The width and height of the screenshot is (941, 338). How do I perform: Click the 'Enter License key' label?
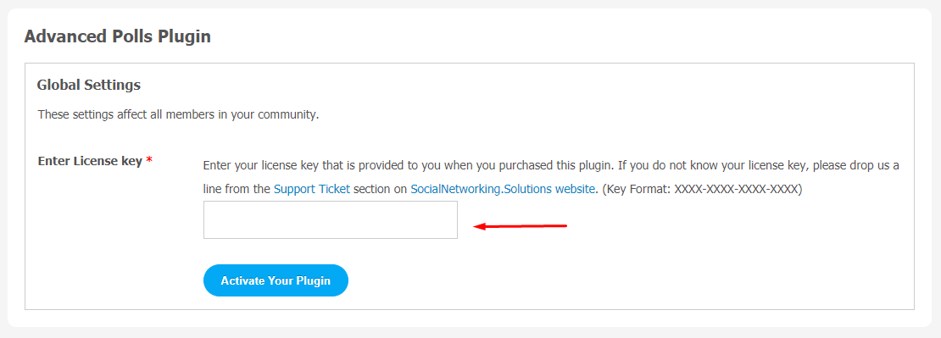(x=90, y=161)
